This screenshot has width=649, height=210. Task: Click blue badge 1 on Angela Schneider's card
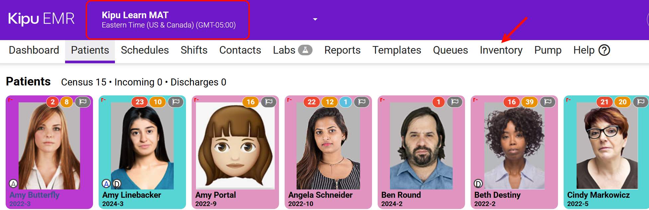click(x=345, y=102)
